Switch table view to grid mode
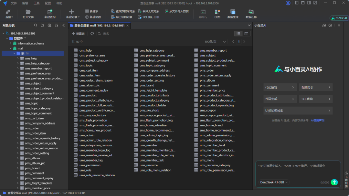Screen dimensions: 349x196 [x=246, y=34]
